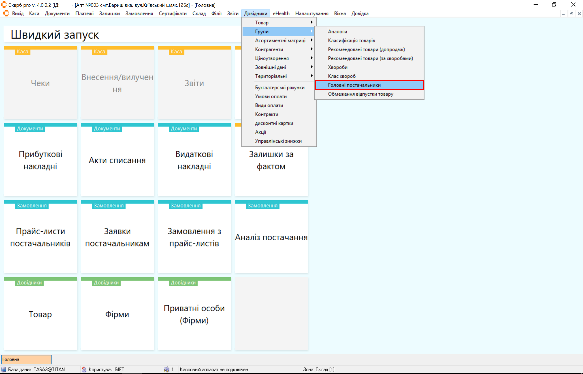Screen dimensions: 583x374
Task: Expand the Асортиментні матриці submenu
Action: 280,40
